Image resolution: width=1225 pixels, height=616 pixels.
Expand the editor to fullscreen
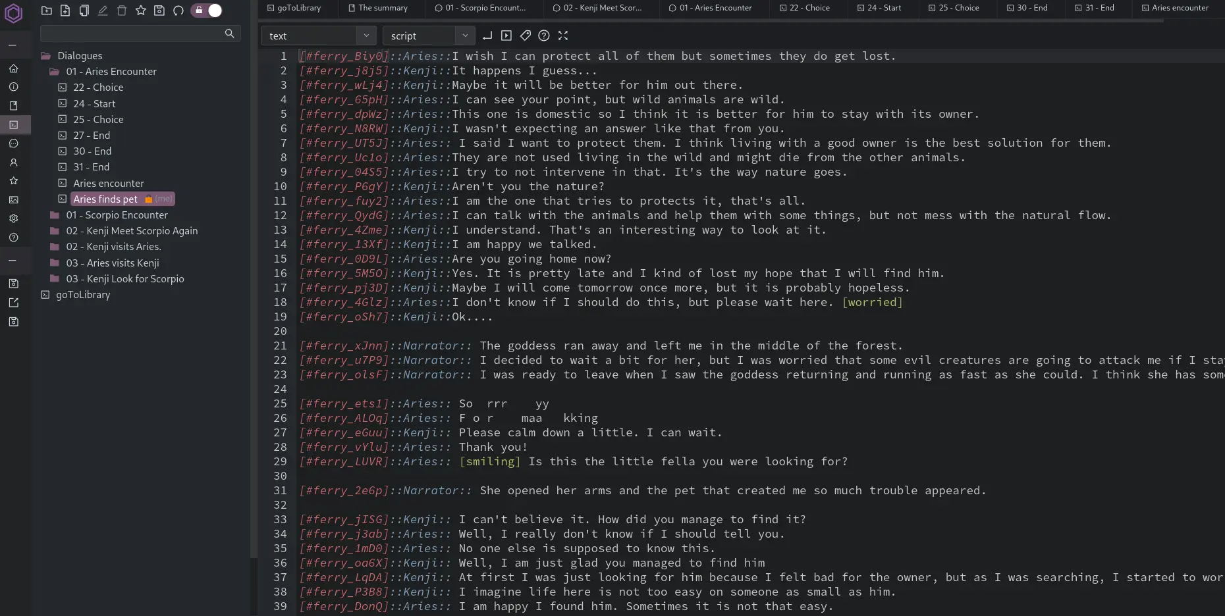pos(564,36)
